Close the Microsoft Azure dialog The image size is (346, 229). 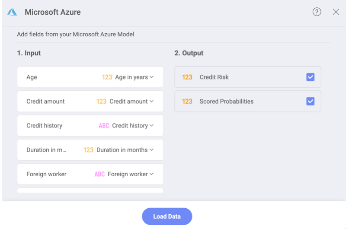click(336, 12)
